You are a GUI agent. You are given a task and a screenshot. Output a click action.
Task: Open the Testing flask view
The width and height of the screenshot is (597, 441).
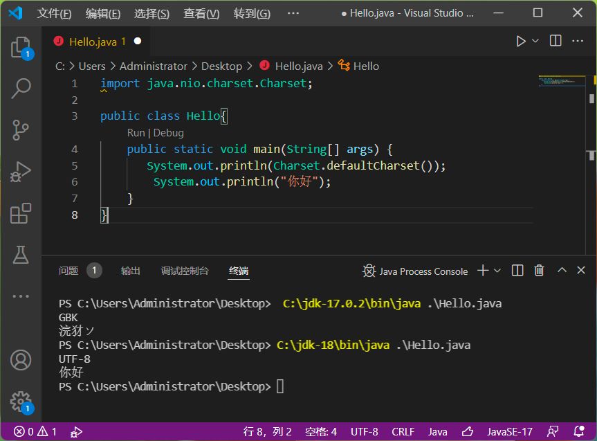[x=21, y=254]
